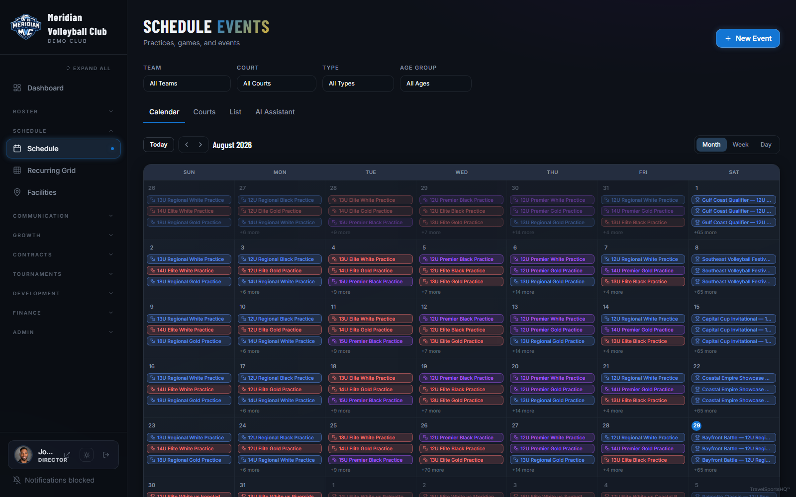Switch to the List tab
This screenshot has width=796, height=497.
pyautogui.click(x=235, y=112)
